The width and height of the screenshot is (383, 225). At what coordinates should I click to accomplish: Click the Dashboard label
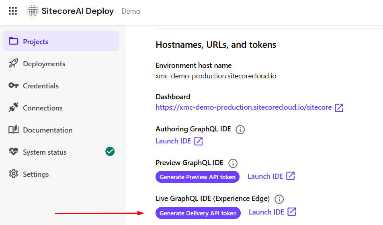[173, 97]
